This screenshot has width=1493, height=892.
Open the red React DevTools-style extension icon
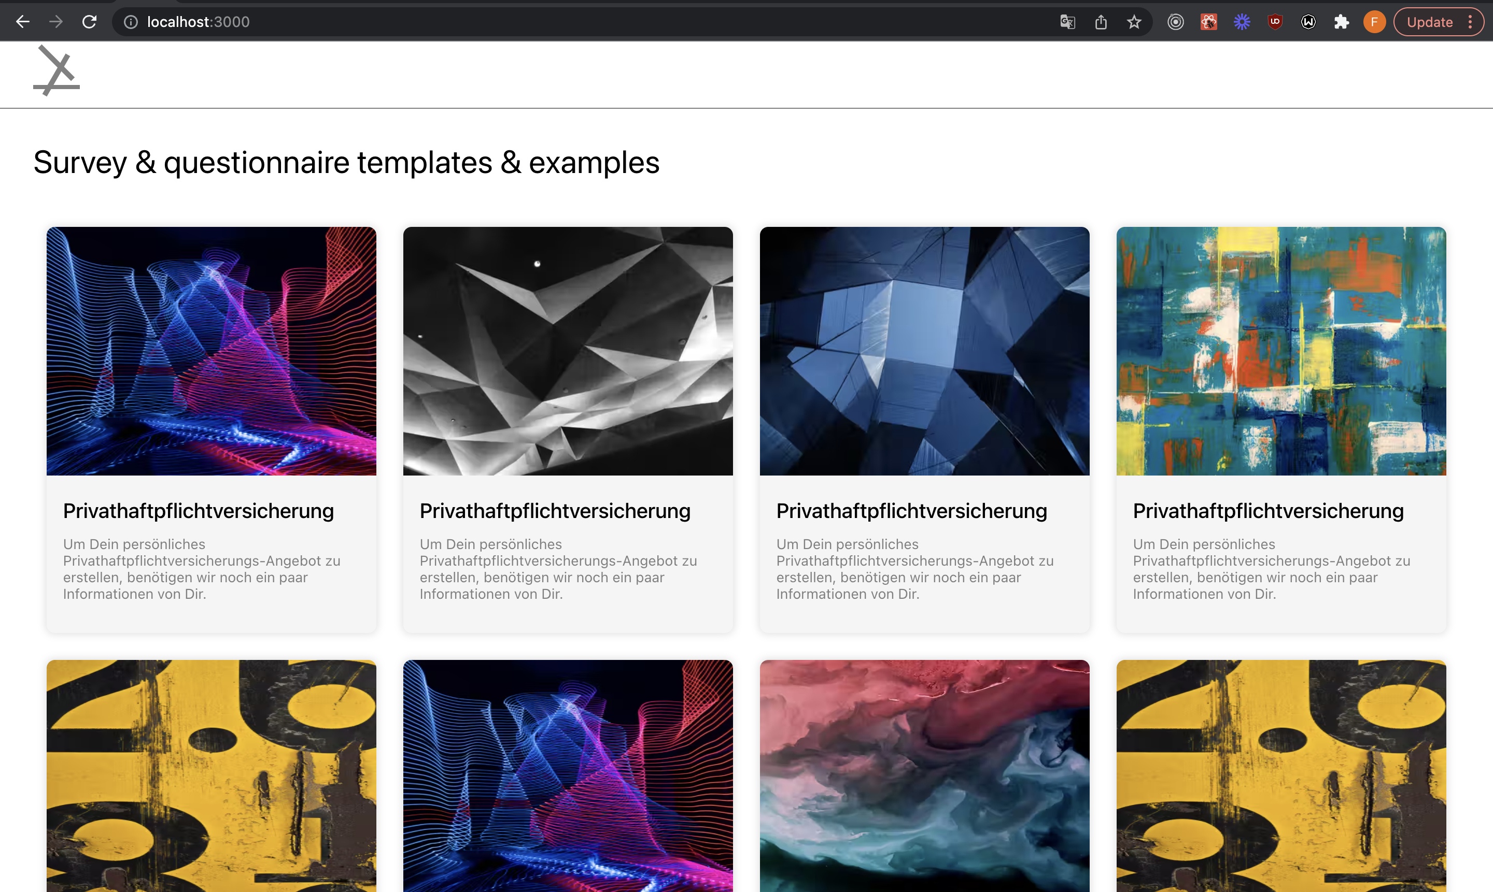tap(1208, 22)
